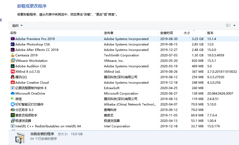
Task: Click the 腾讯QQ penguin icon
Action: click(13, 77)
